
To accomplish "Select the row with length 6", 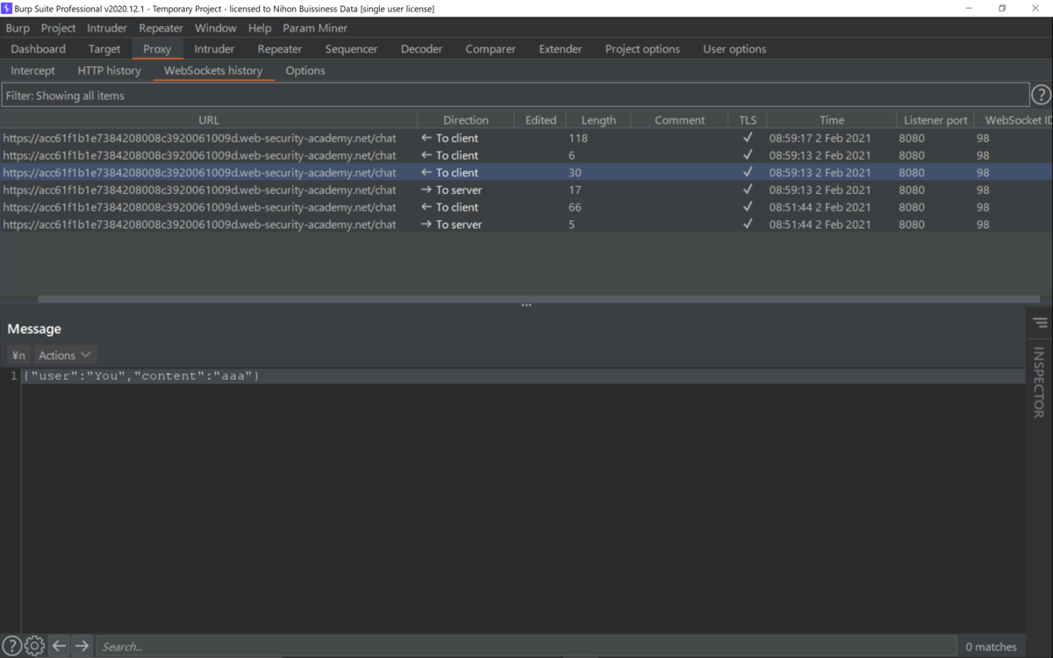I will coord(526,155).
